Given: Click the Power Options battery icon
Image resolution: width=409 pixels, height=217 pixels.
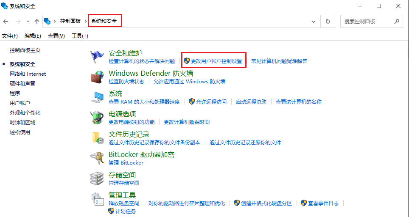Looking at the screenshot, I should click(97, 117).
